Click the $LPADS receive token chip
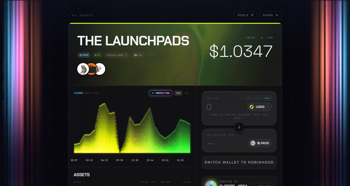This screenshot has height=186, width=350. tap(260, 143)
